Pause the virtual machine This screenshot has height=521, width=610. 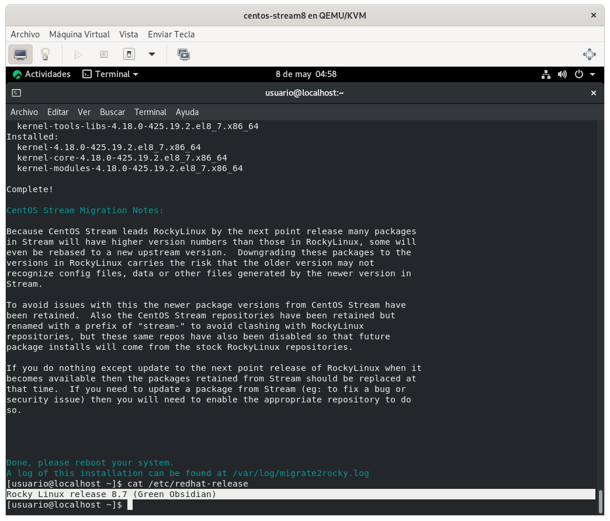[104, 54]
